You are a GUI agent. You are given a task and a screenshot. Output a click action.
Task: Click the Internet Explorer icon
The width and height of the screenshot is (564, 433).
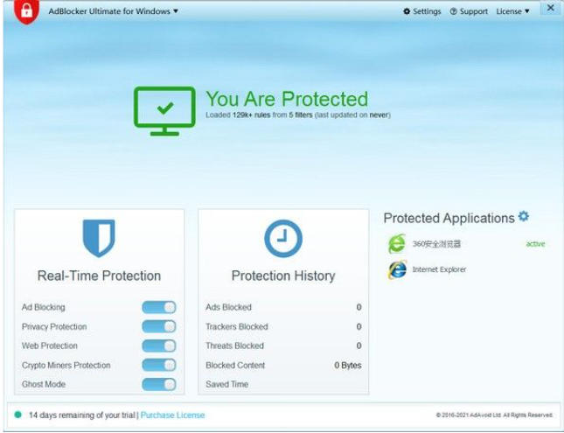coord(397,270)
